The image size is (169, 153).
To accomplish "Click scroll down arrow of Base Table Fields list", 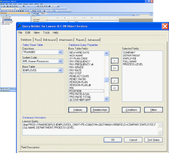I will tap(106, 99).
